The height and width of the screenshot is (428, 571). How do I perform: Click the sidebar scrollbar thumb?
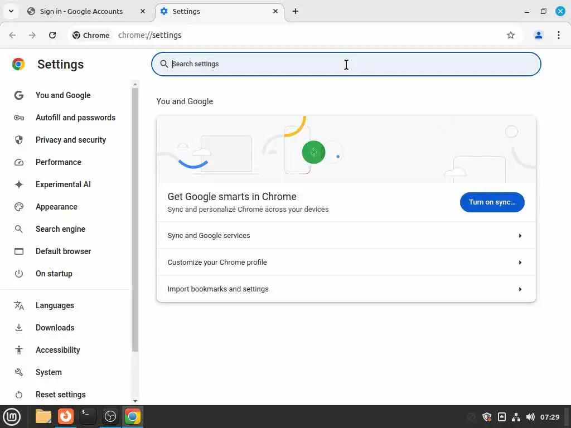(x=135, y=220)
